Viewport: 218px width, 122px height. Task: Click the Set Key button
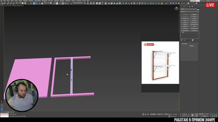(x=197, y=116)
